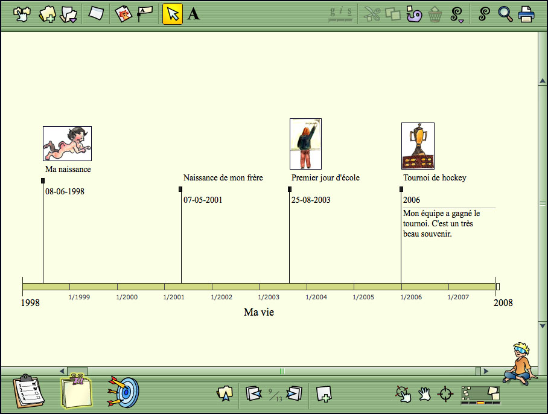This screenshot has width=548, height=414.
Task: Click the folder with green plus icon
Action: tap(48, 14)
